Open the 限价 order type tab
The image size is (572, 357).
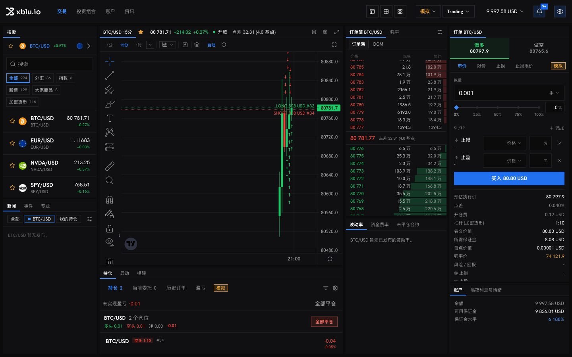coord(481,66)
